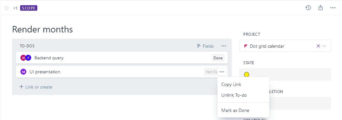This screenshot has height=120, width=342.
Task: Click the M avatar on UI presentation
Action: point(23,72)
